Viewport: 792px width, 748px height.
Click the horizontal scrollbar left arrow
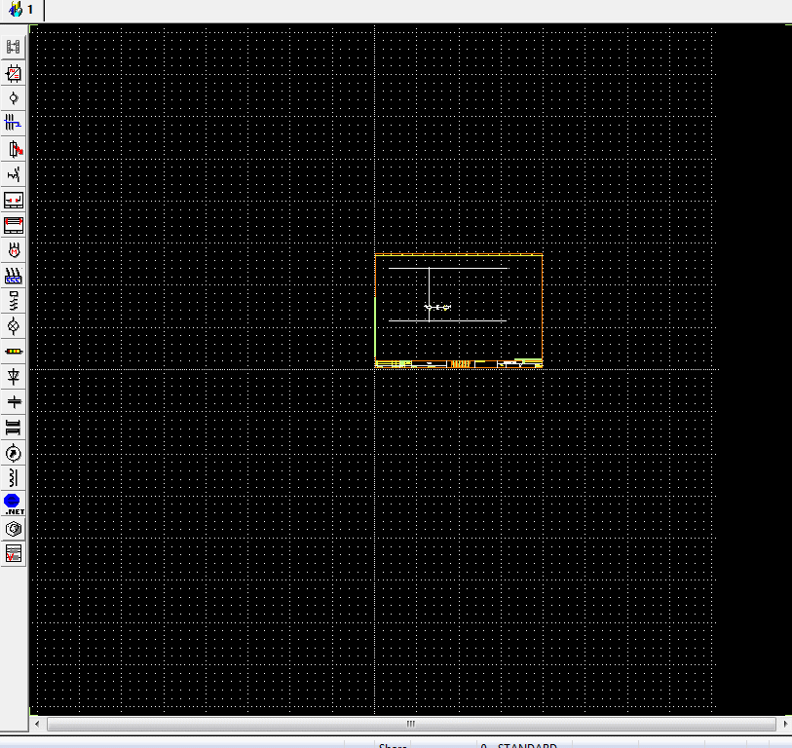tap(37, 724)
